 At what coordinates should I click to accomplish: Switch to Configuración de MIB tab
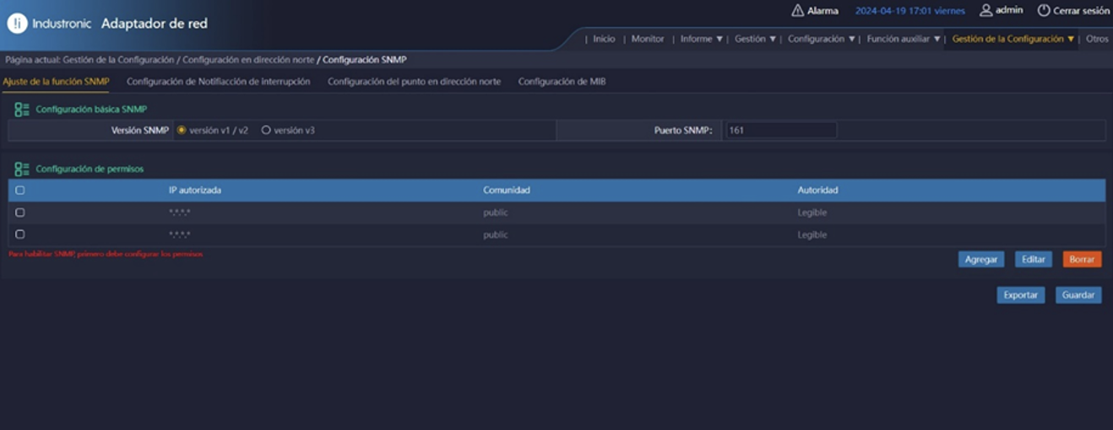click(x=562, y=82)
